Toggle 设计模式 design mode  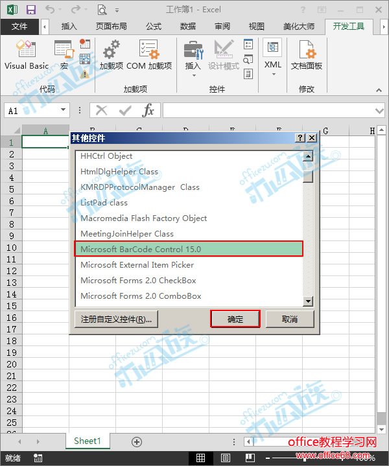(x=224, y=55)
